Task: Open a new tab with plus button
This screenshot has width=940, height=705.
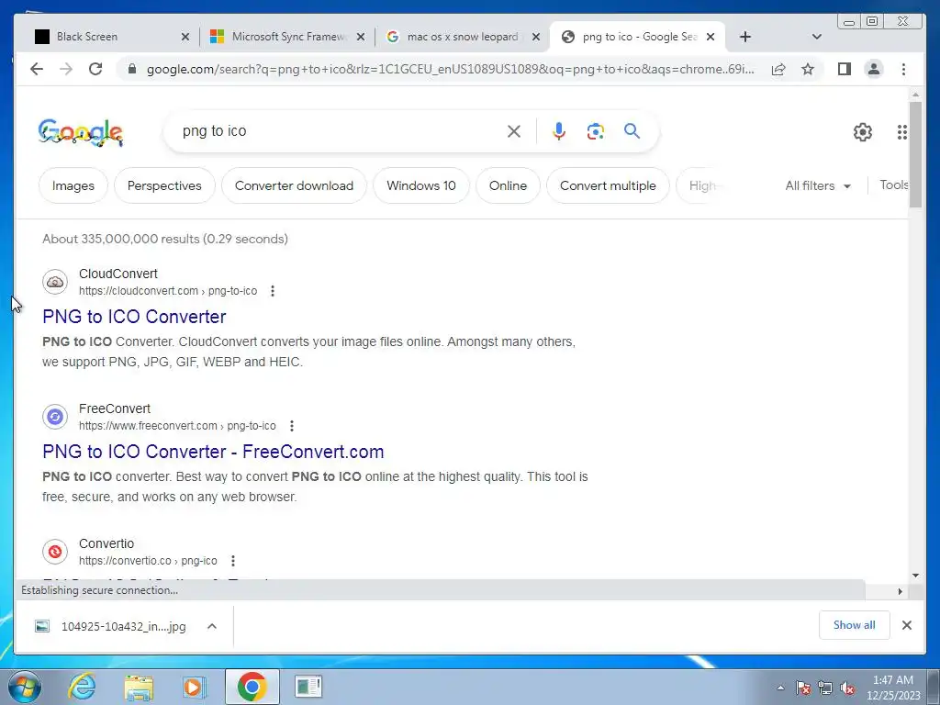Action: pyautogui.click(x=745, y=37)
